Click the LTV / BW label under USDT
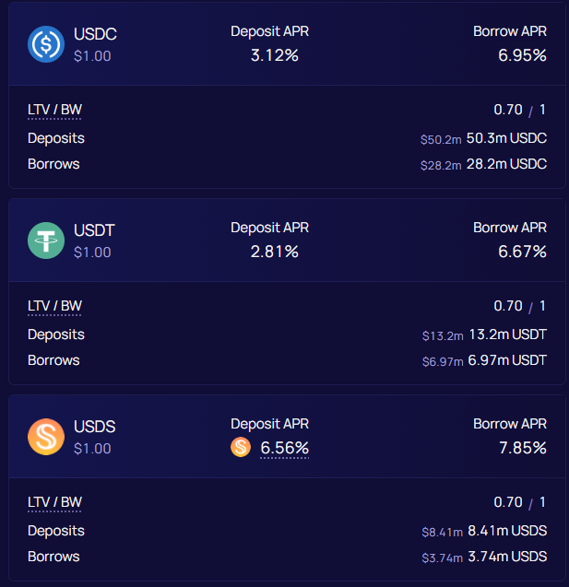Viewport: 569px width, 587px height. pos(54,307)
